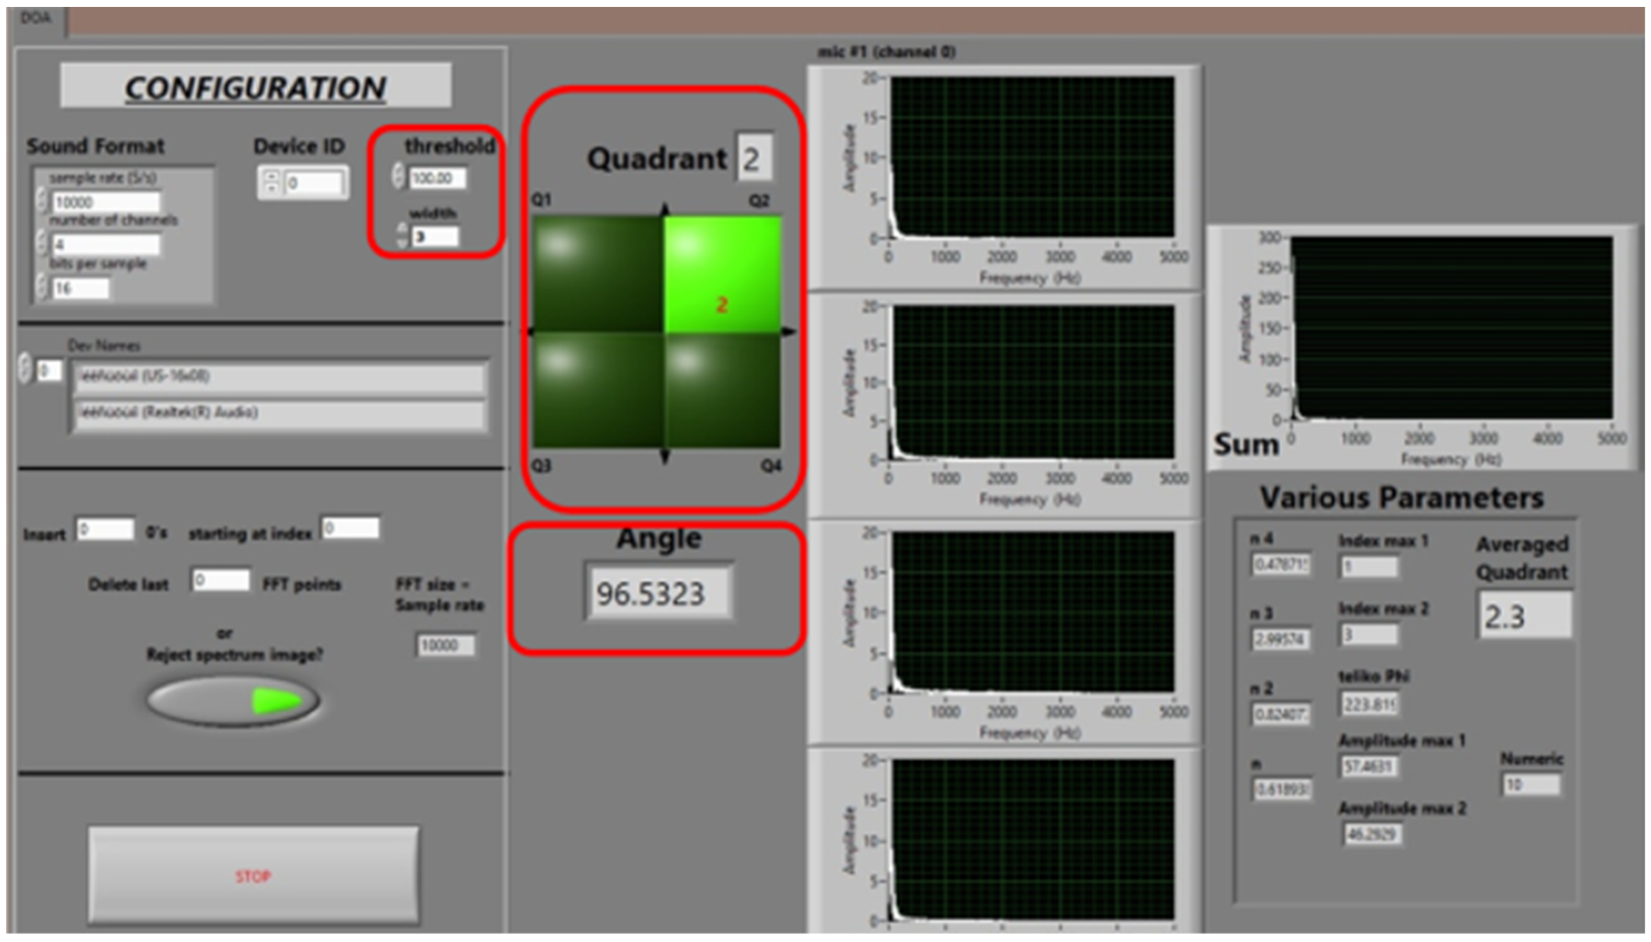
Task: Click the number of channels field
Action: point(105,245)
